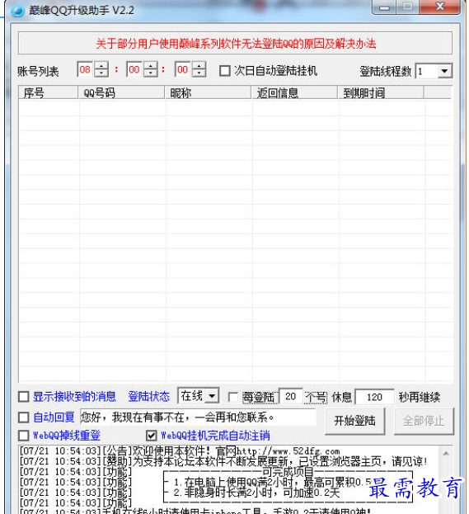Click the 赞助 log line
Image resolution: width=469 pixels, height=514 pixels.
click(x=223, y=461)
